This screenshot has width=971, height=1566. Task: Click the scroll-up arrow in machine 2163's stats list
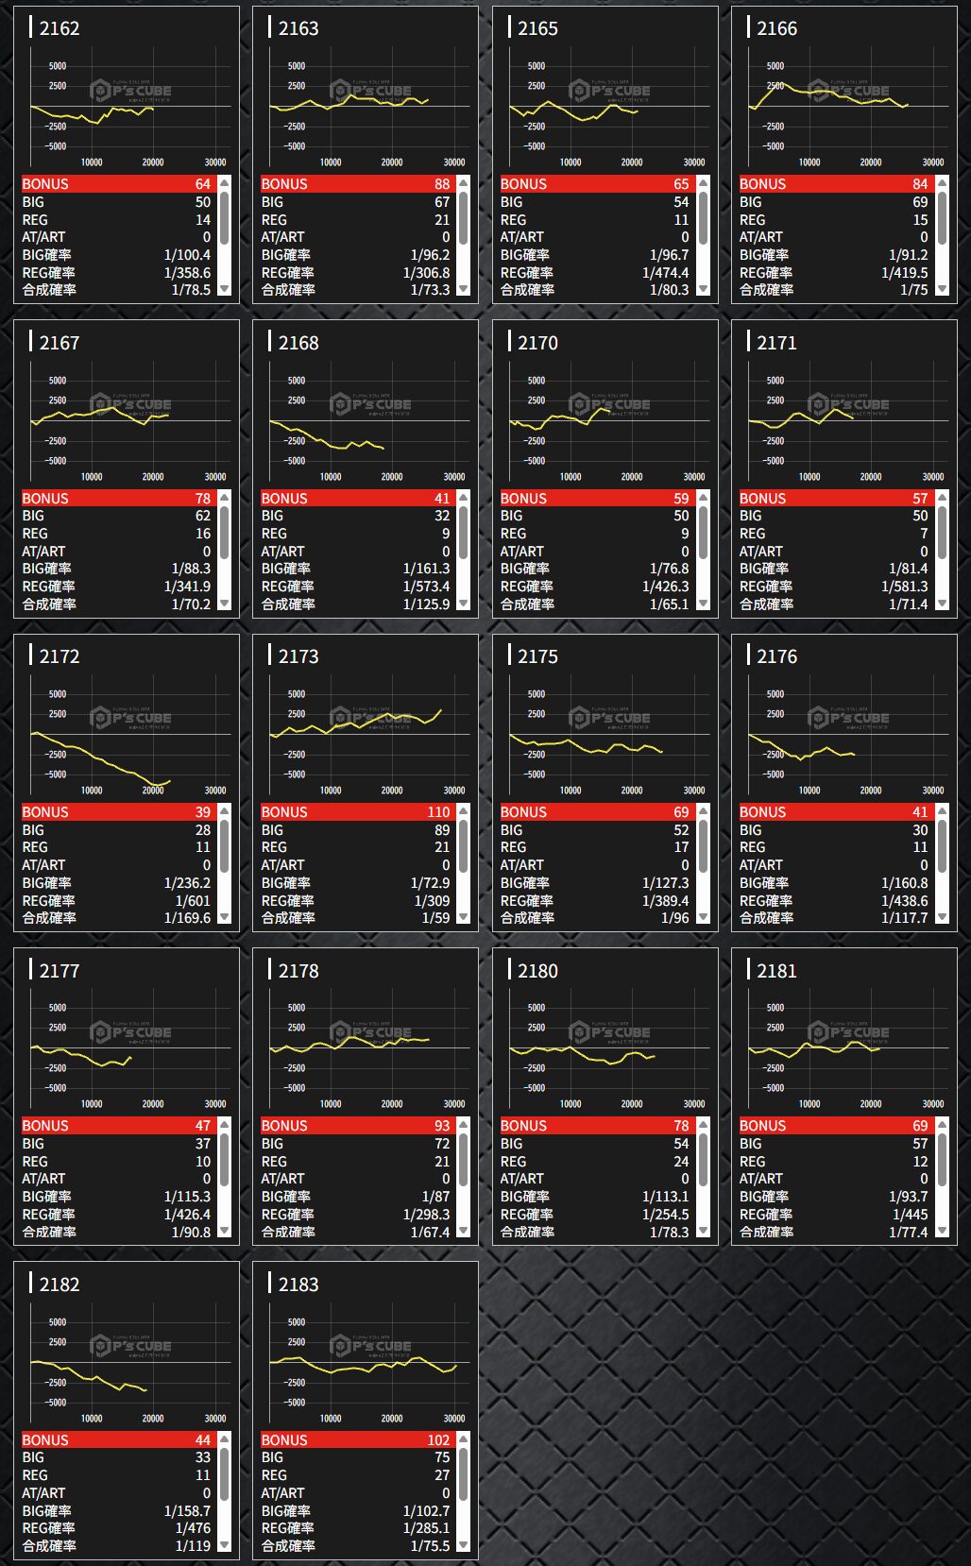pos(463,182)
